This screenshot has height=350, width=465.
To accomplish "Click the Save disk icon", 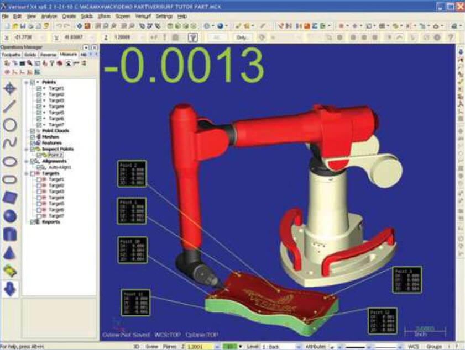I will [x=23, y=26].
